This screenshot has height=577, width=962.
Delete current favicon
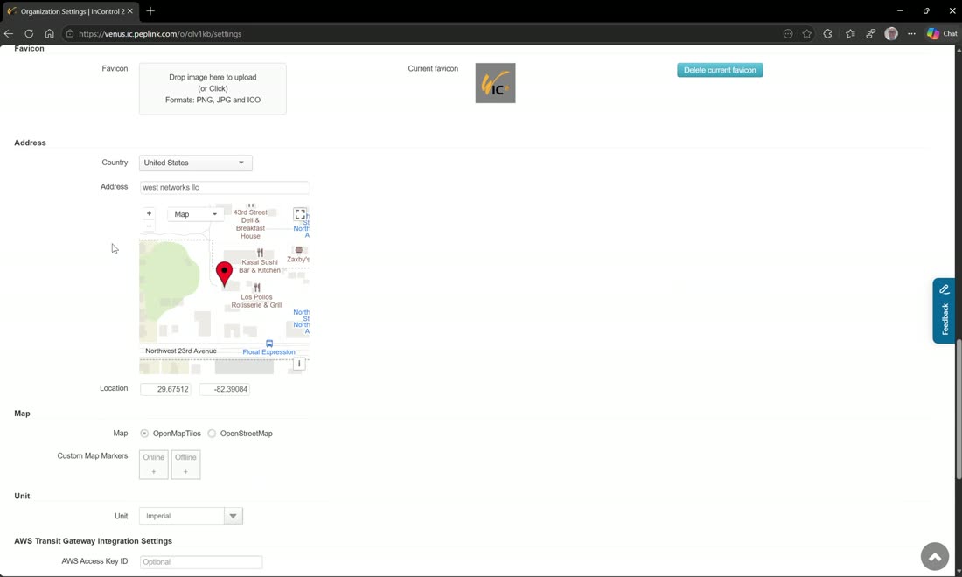click(x=720, y=70)
